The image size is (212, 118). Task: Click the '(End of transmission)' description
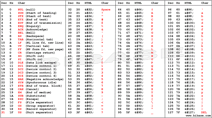coord(44,23)
